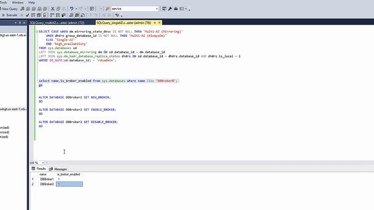Click the Increase Indent icon
This screenshot has width=374, height=210.
(x=109, y=15)
